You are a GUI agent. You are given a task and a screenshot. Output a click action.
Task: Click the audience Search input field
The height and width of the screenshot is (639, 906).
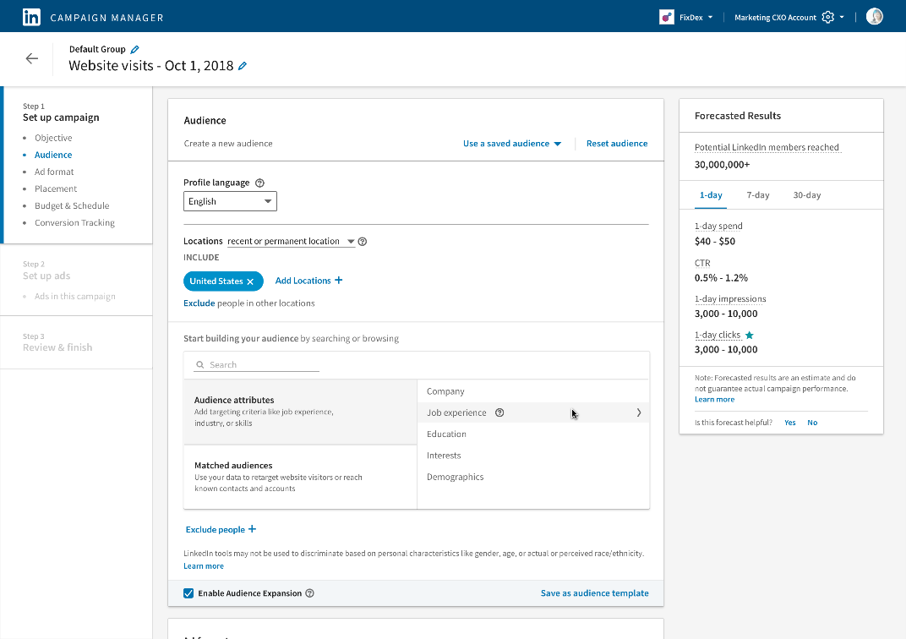262,365
